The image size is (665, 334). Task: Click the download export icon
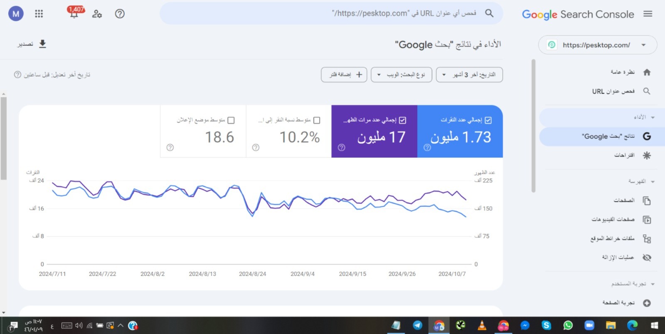tap(42, 44)
